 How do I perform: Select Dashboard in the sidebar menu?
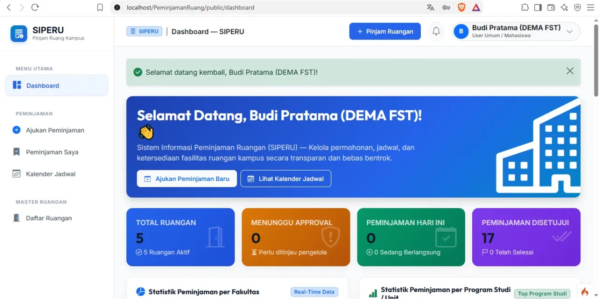pos(57,85)
